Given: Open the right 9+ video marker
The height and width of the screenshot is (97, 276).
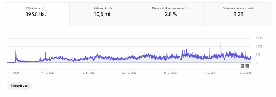Looking at the screenshot, I should (247, 66).
